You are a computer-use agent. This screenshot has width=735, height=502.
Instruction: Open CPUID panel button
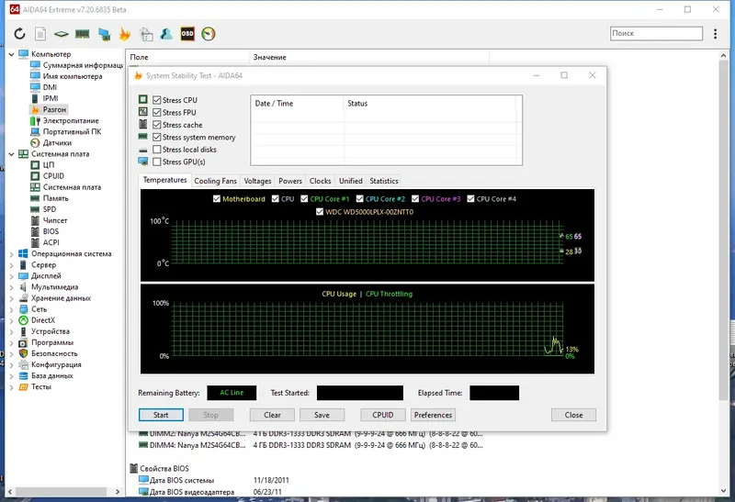click(x=383, y=415)
